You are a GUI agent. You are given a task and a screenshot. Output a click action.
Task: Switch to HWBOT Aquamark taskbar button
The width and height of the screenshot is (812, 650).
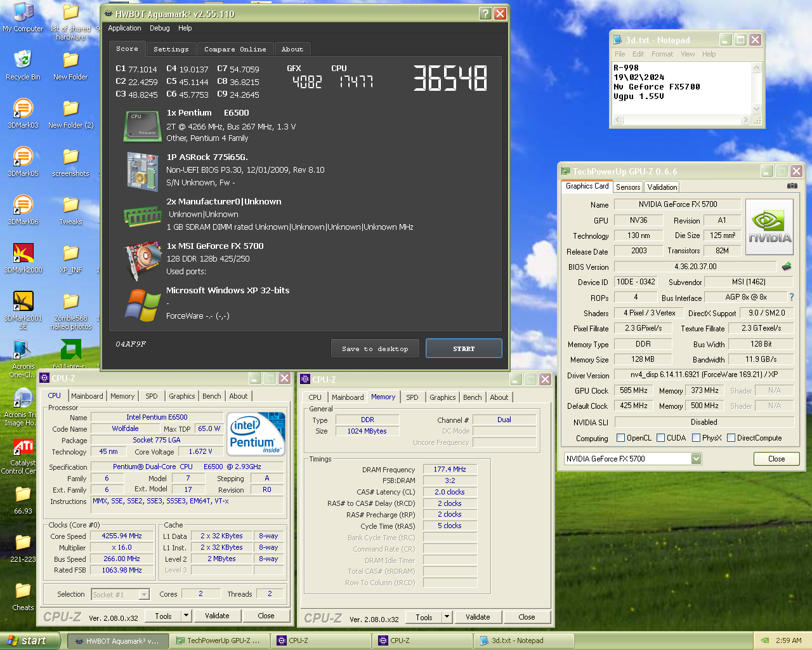(x=118, y=641)
